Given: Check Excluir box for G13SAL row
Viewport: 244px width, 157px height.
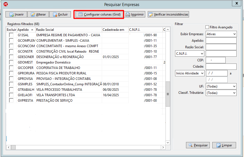Looking at the screenshot, I should tap(11, 35).
